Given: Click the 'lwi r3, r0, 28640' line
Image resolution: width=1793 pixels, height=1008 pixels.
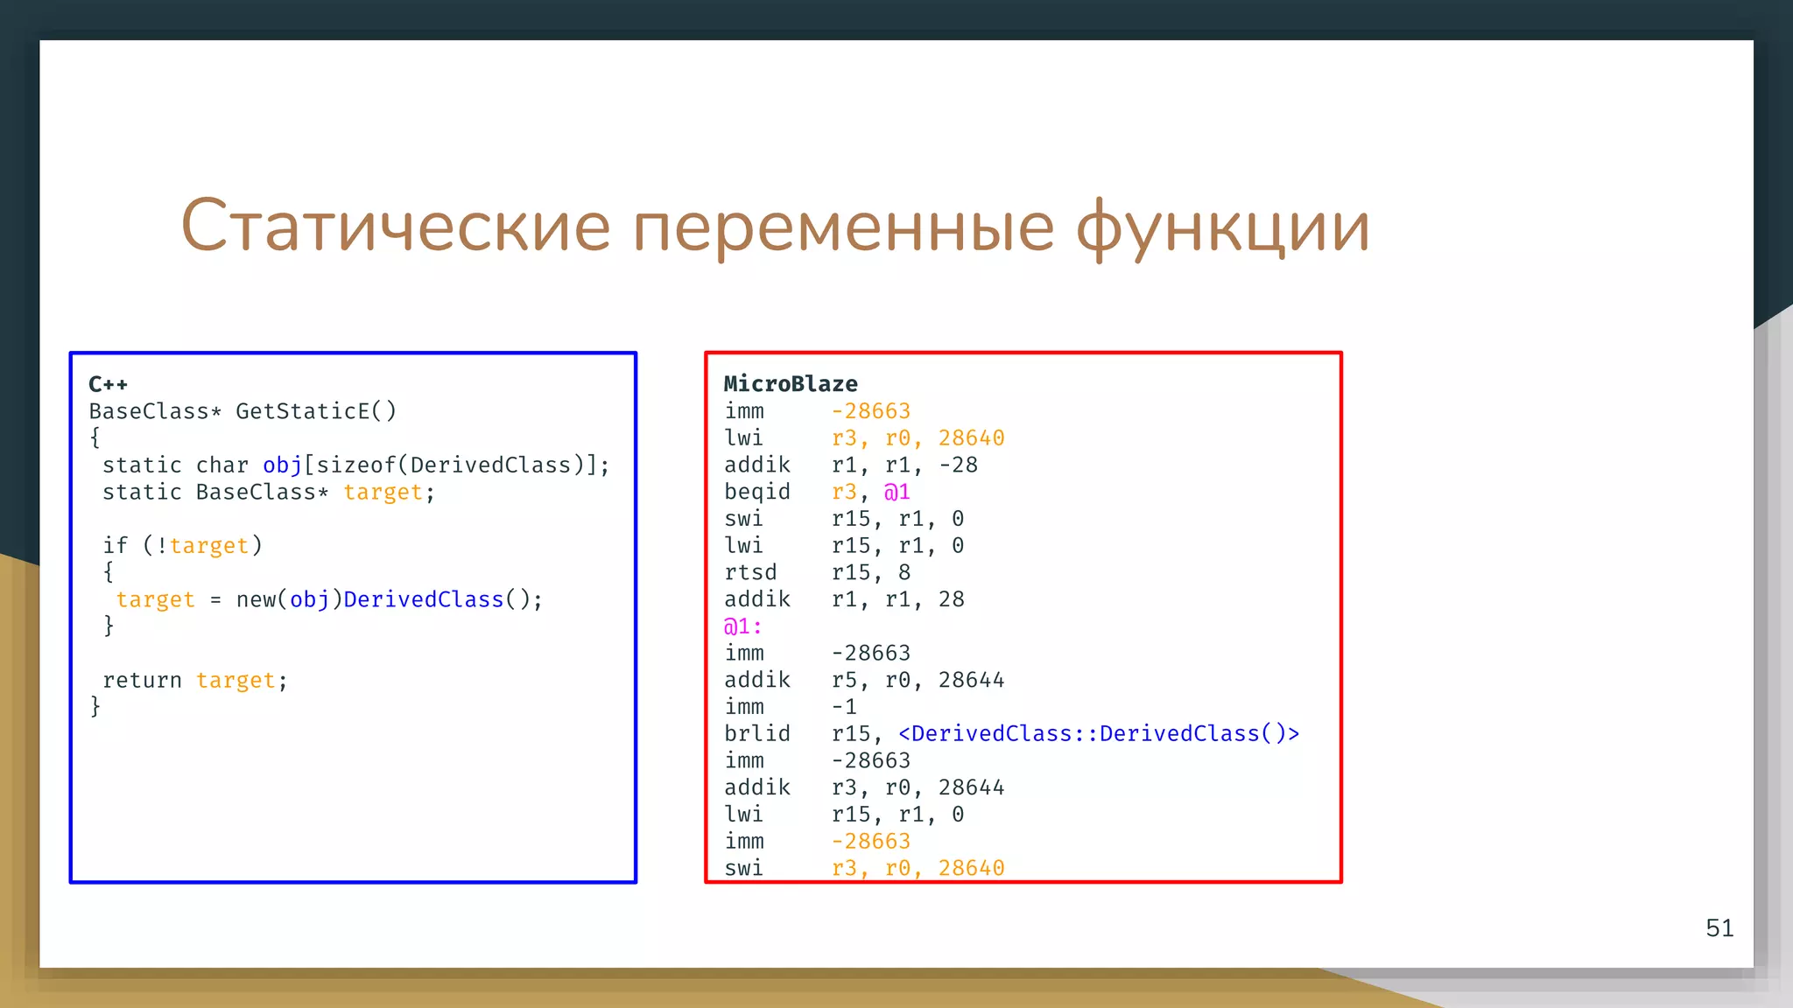Looking at the screenshot, I should [864, 438].
